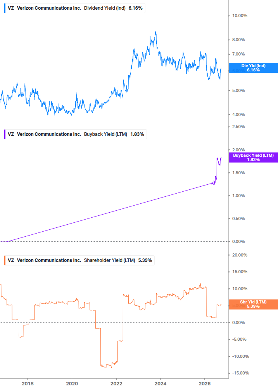Screen dimensions: 278x390
Task: Click the 2.00% tick on the buyback yield axis
Action: pyautogui.click(x=238, y=150)
